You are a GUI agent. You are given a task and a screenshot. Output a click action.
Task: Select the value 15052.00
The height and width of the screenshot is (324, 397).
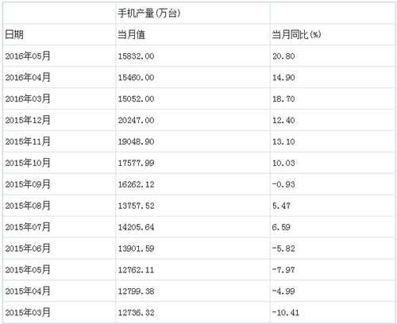[136, 99]
